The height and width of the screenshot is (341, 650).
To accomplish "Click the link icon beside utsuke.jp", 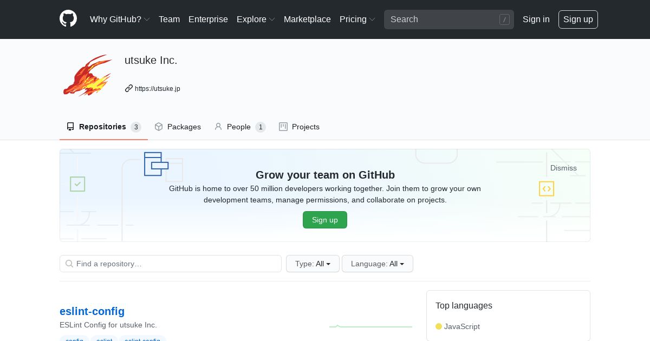I will 129,88.
